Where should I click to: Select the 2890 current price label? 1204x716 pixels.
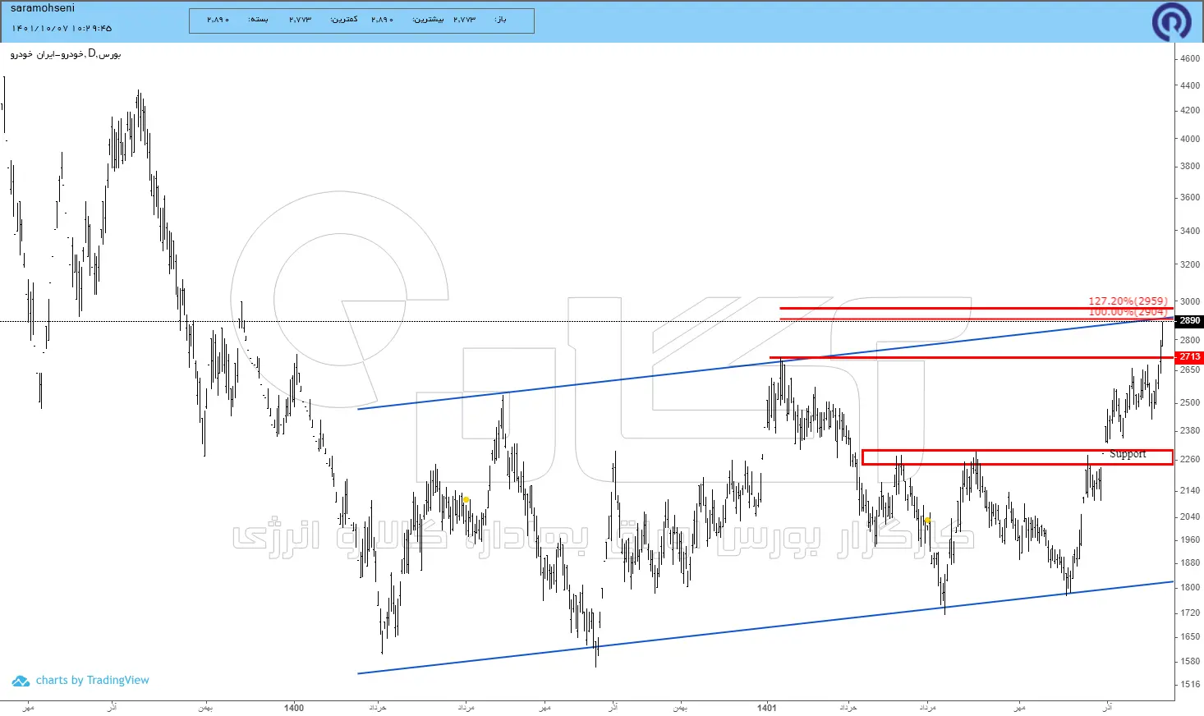[x=1189, y=321]
